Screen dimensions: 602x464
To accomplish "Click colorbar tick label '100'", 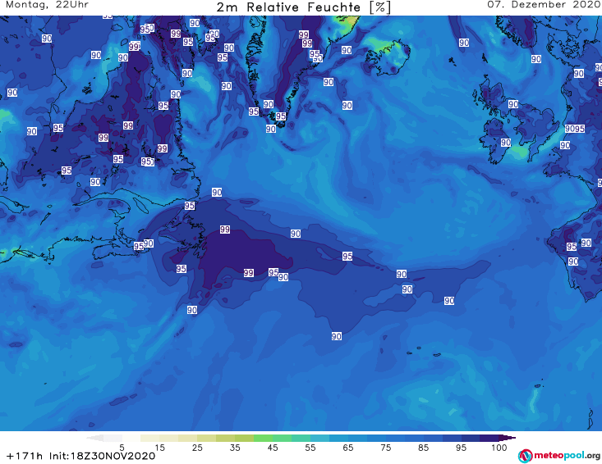I will click(x=499, y=448).
